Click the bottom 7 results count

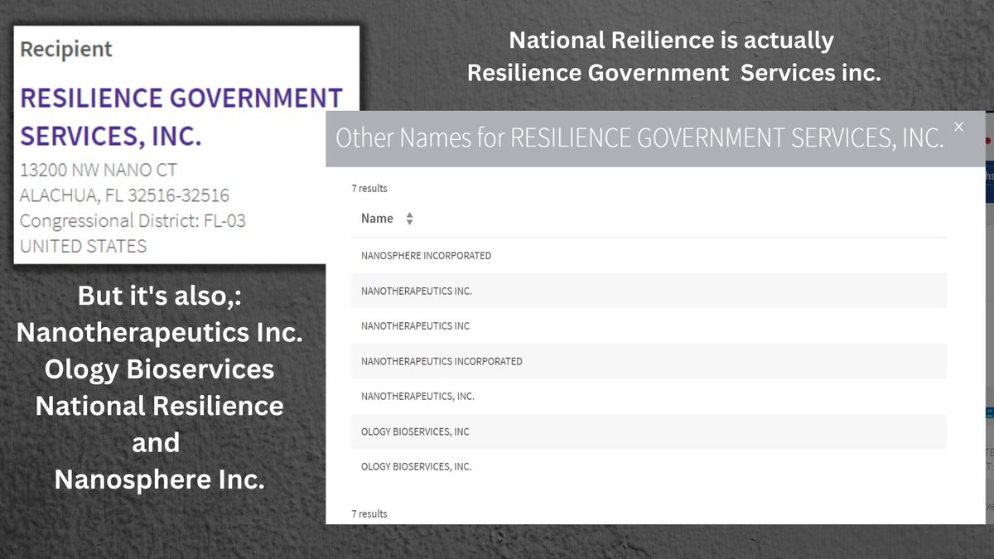point(369,514)
